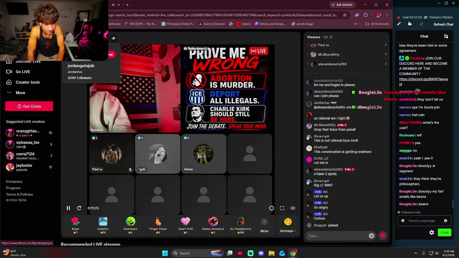Open the emote picker in streamer chat
The image size is (459, 258).
[446, 221]
